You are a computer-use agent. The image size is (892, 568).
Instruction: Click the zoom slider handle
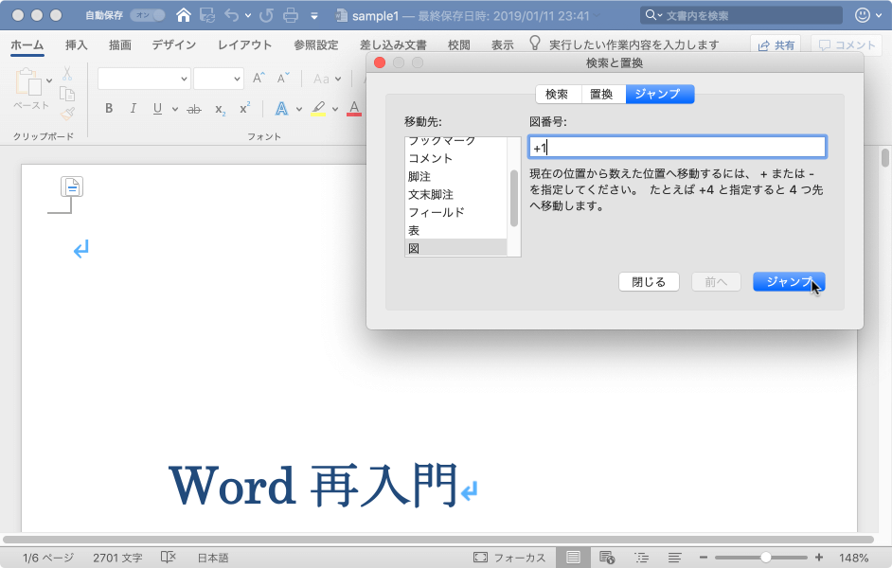click(x=766, y=558)
